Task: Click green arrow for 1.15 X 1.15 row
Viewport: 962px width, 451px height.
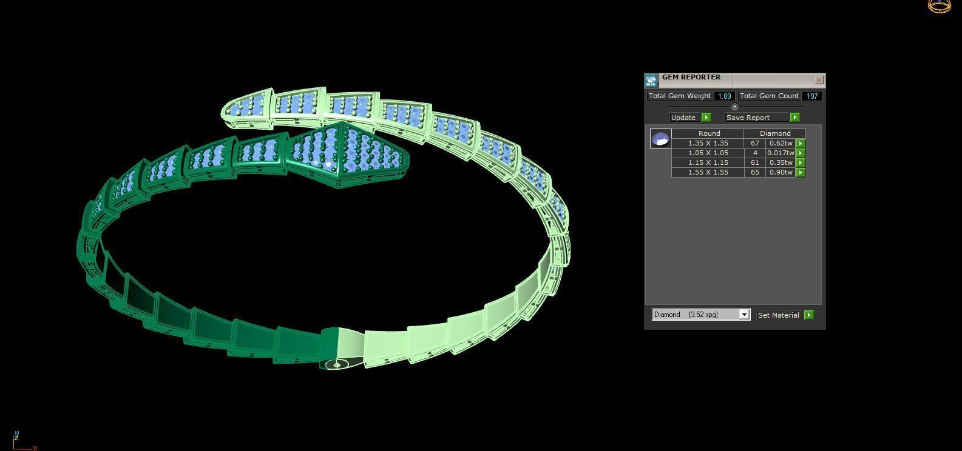Action: pos(801,163)
